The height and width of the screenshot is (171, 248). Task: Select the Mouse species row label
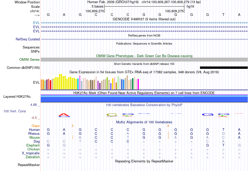35,138
